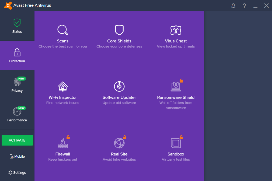Click 'Choose your core defenses' text
The width and height of the screenshot is (272, 181).
tap(119, 46)
